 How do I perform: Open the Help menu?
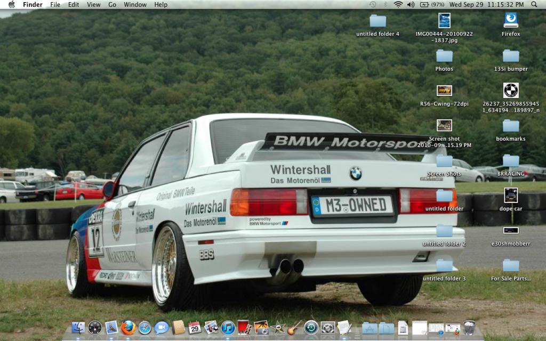coord(161,4)
